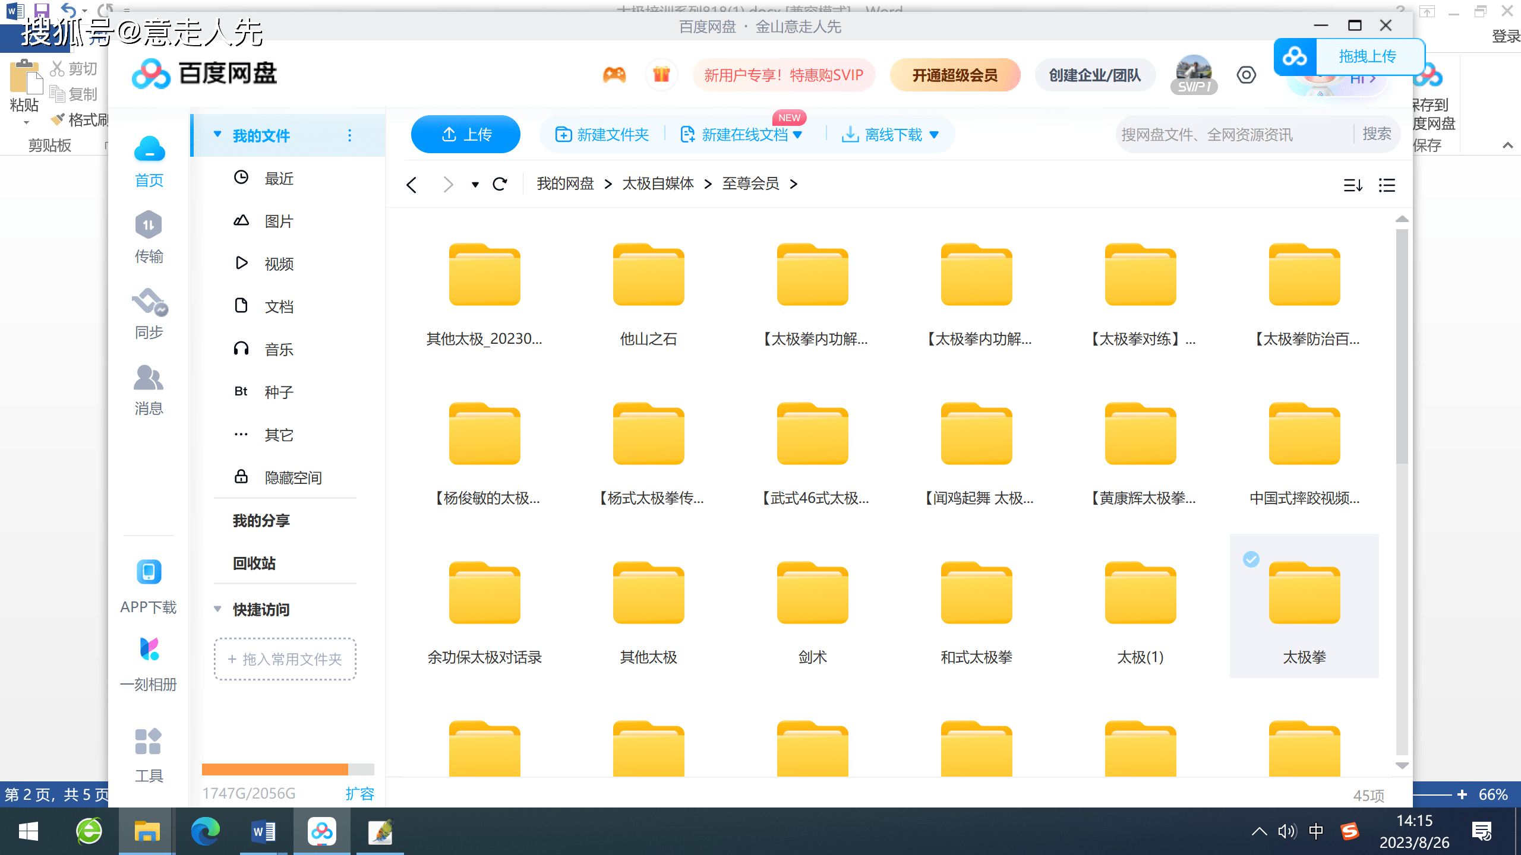
Task: Open Microsoft Edge from taskbar
Action: (x=205, y=831)
